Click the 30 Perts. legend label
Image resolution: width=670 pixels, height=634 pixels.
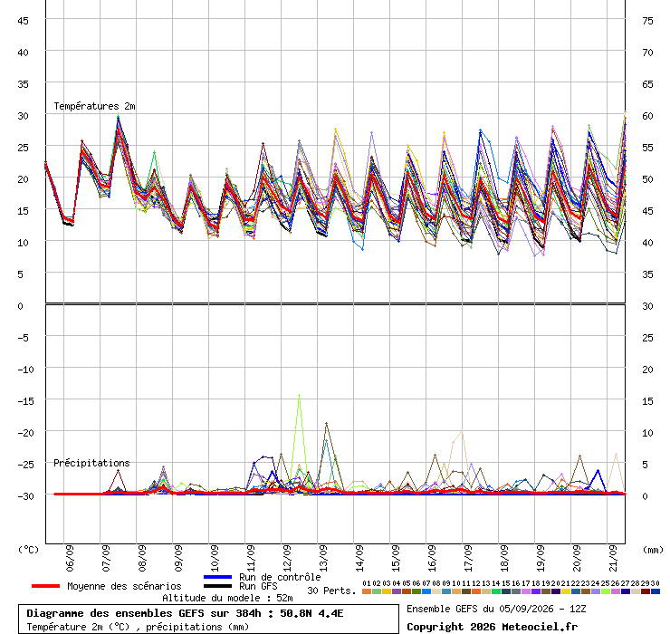coord(331,591)
